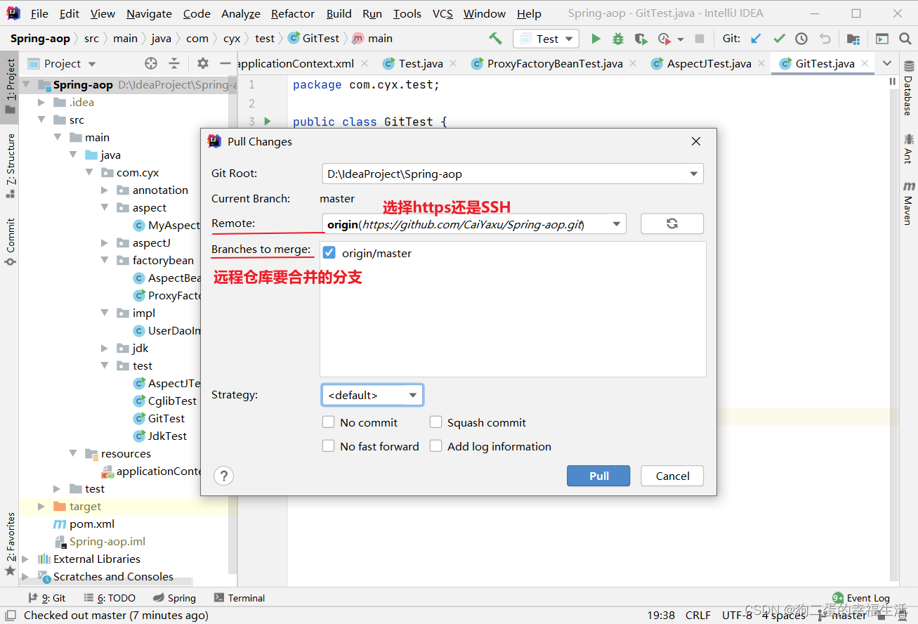Open Project Structure icon in toolbar
Screen dimensions: 918x624
click(x=853, y=39)
